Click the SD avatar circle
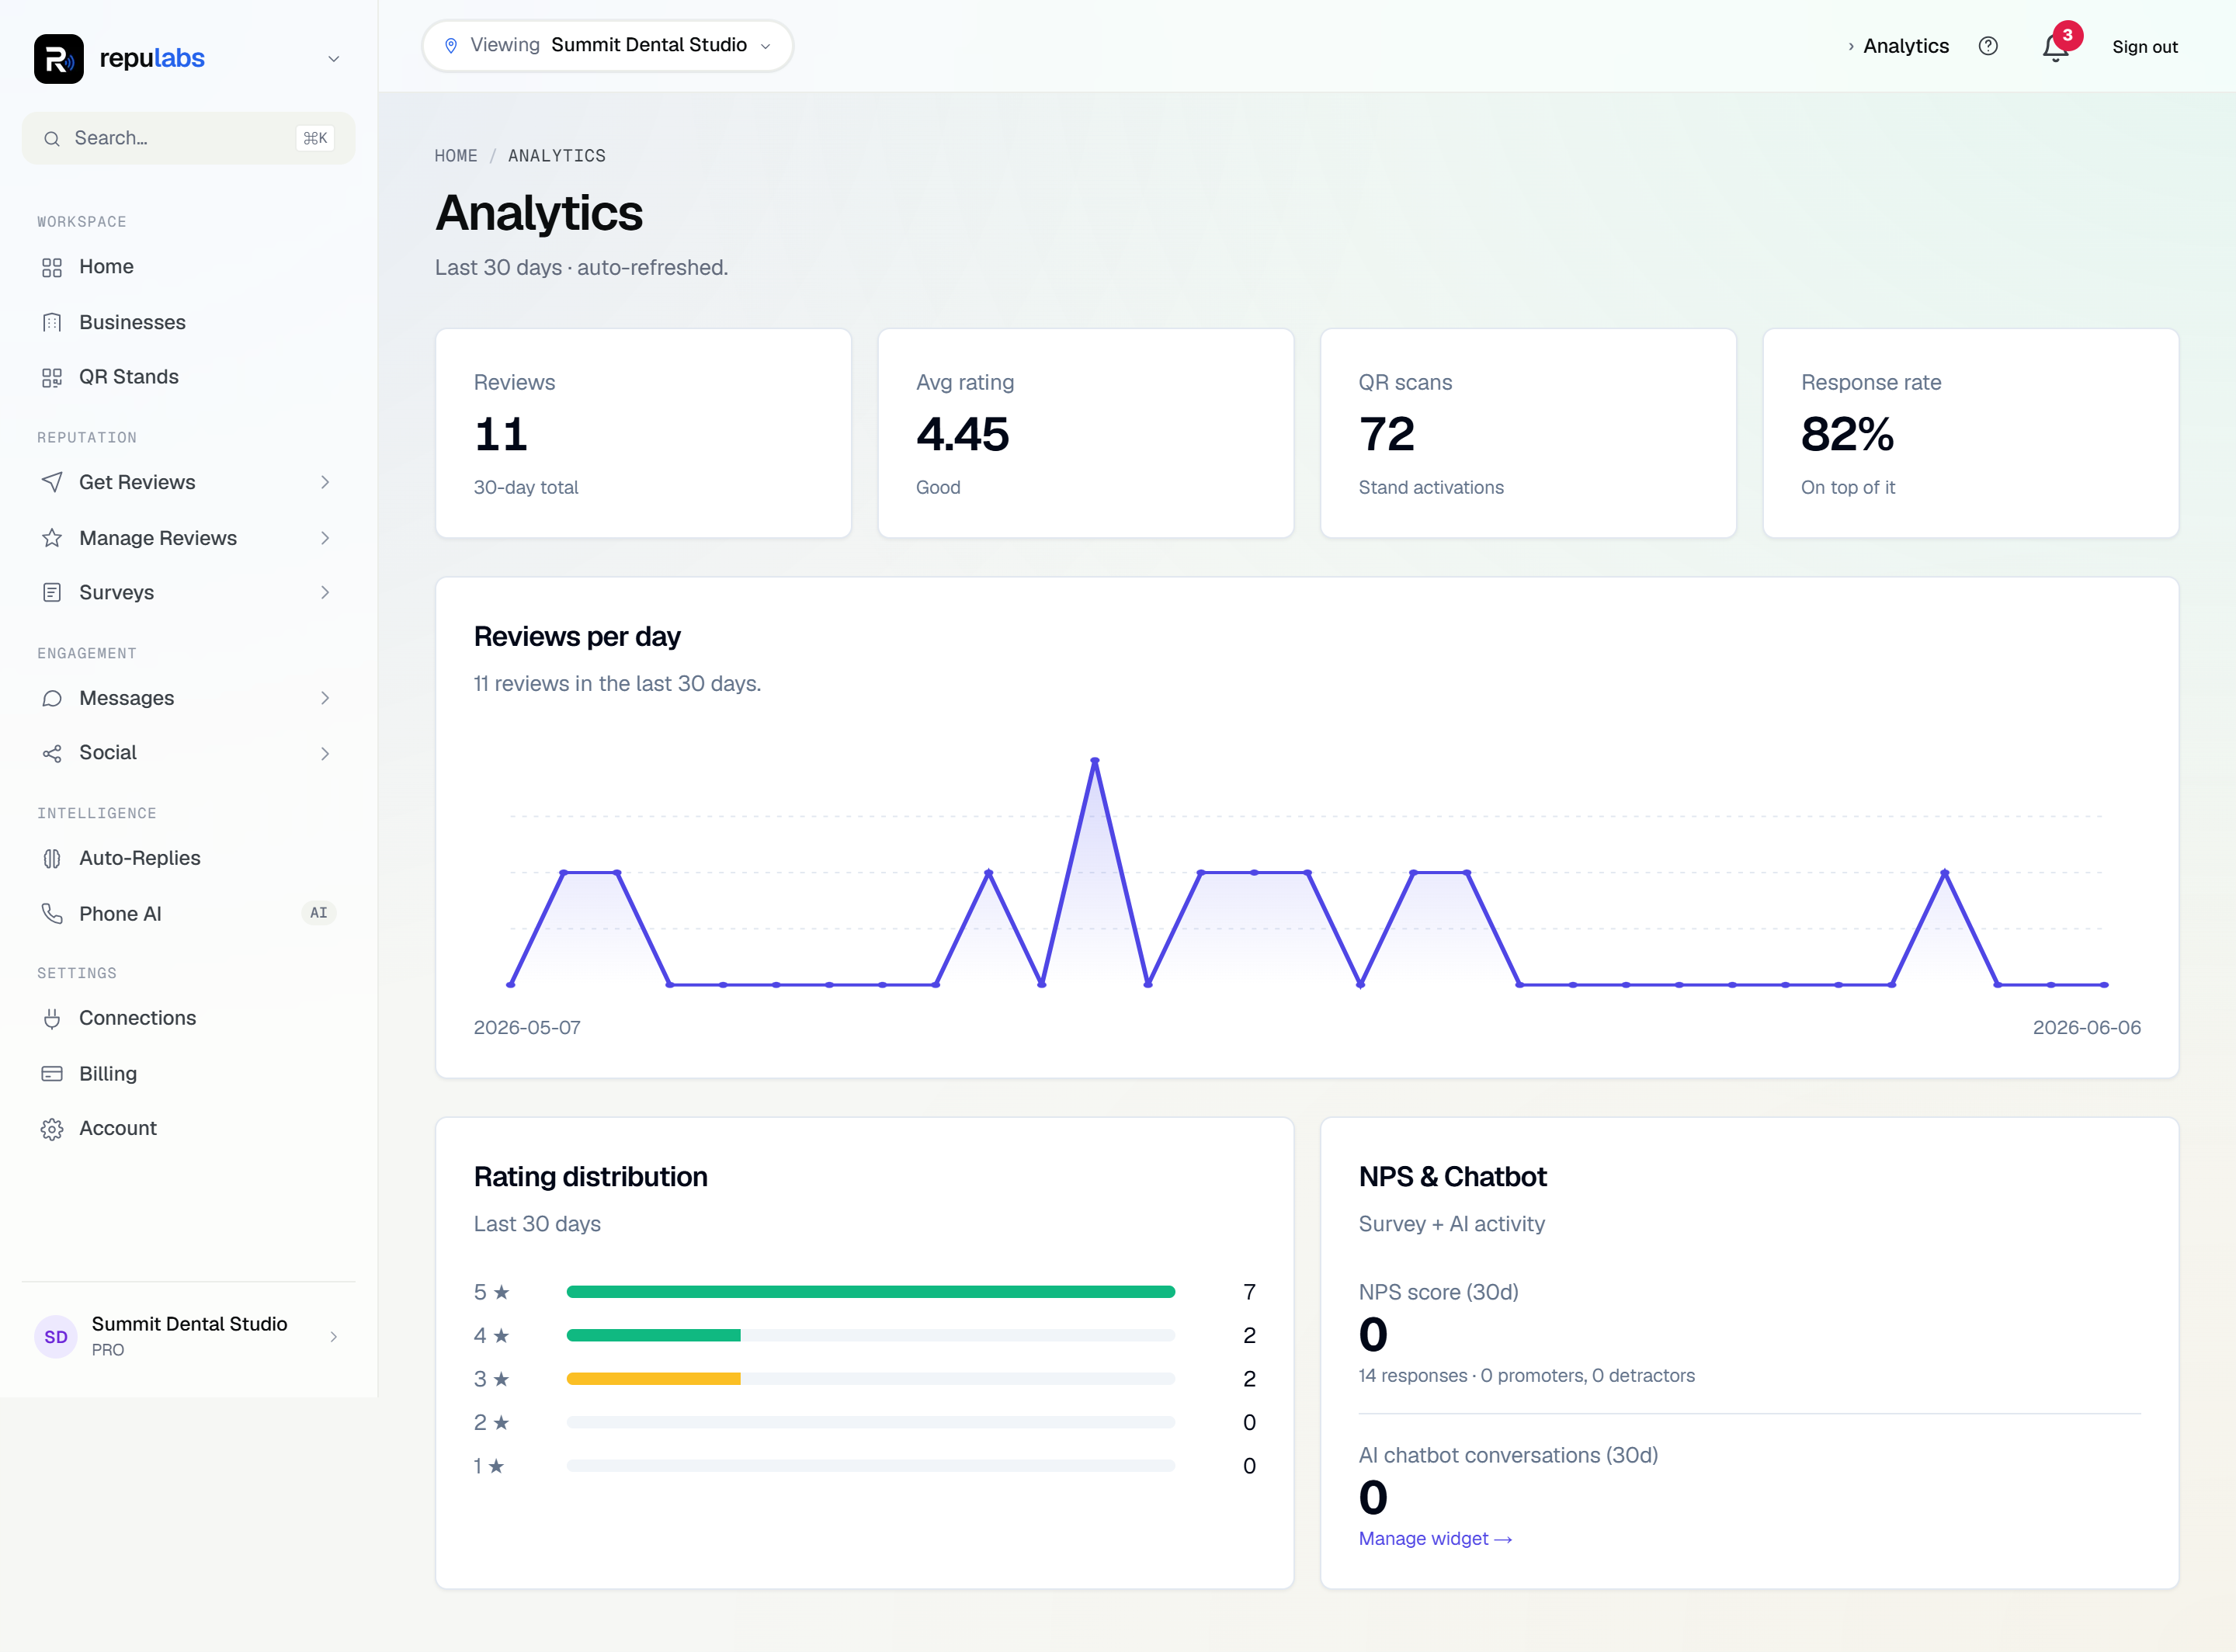This screenshot has width=2236, height=1652. tap(56, 1337)
